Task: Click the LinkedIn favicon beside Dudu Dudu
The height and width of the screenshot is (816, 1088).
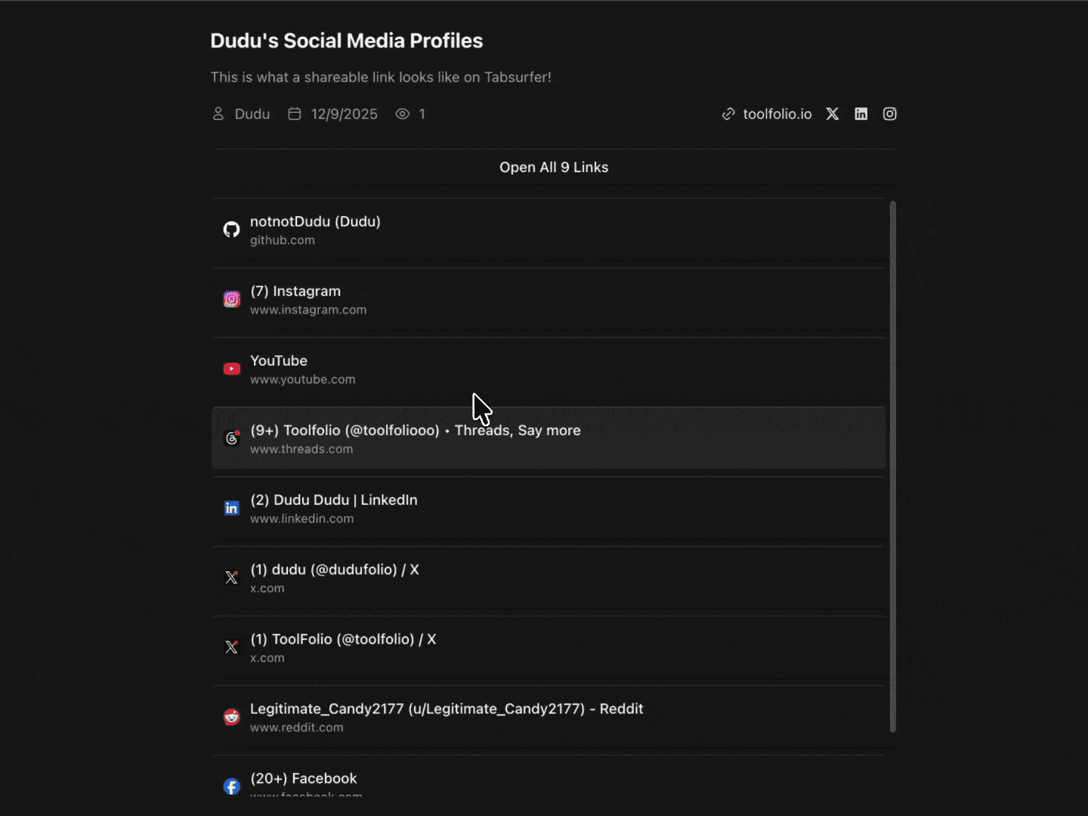Action: click(231, 508)
